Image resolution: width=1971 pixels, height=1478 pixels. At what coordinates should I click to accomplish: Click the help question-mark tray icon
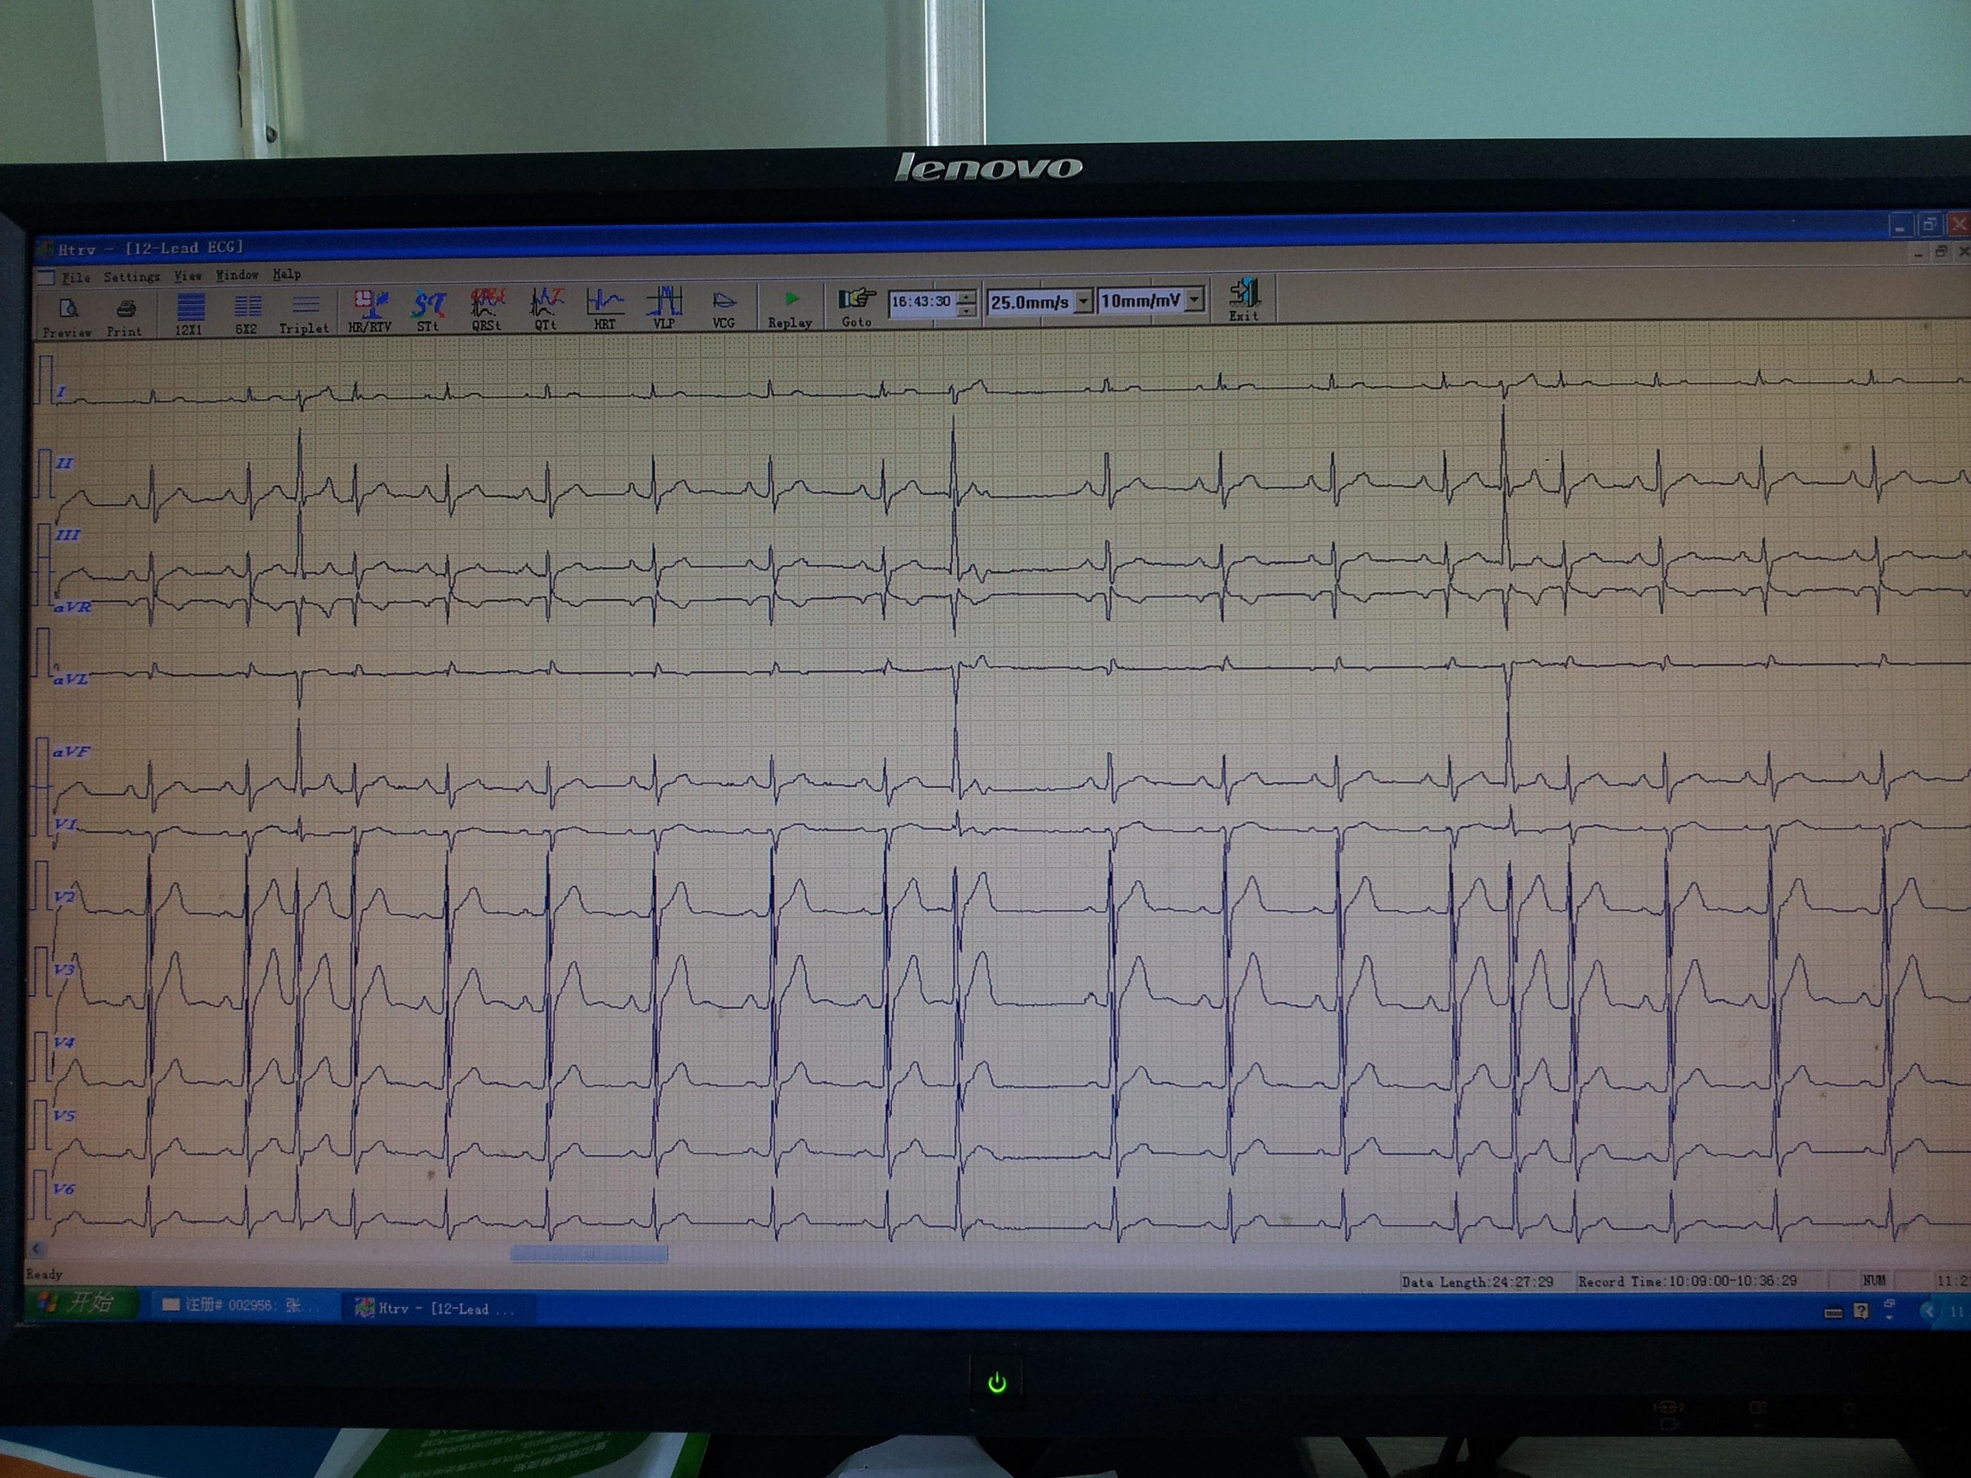1860,1311
